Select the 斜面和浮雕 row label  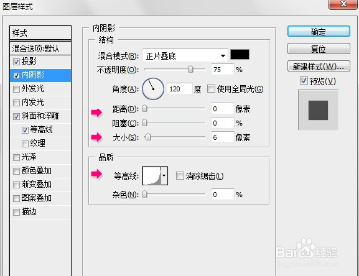40,116
